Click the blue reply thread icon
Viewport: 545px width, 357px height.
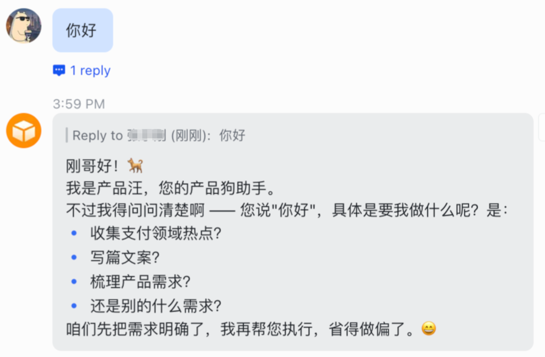coord(59,71)
